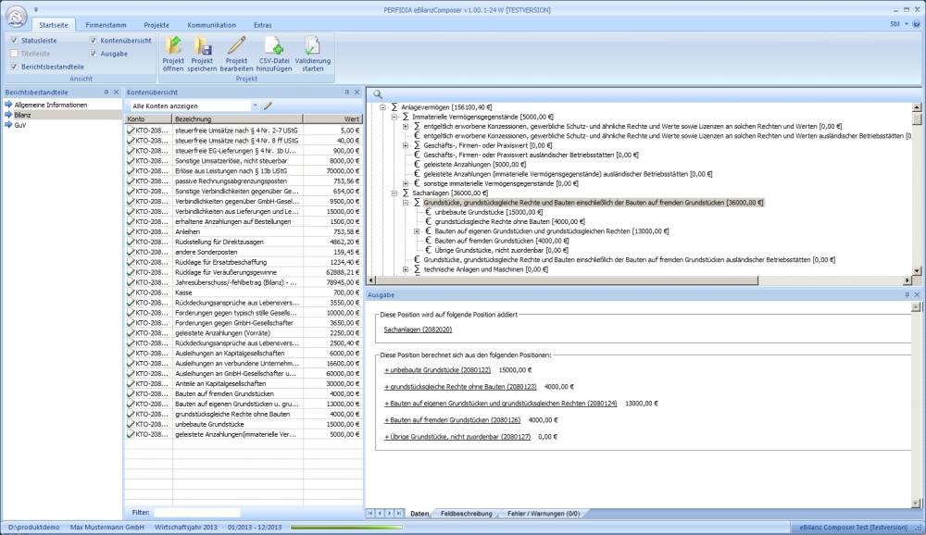The height and width of the screenshot is (535, 926).
Task: Collapse the Sachanlagen tree node
Action: click(x=394, y=193)
